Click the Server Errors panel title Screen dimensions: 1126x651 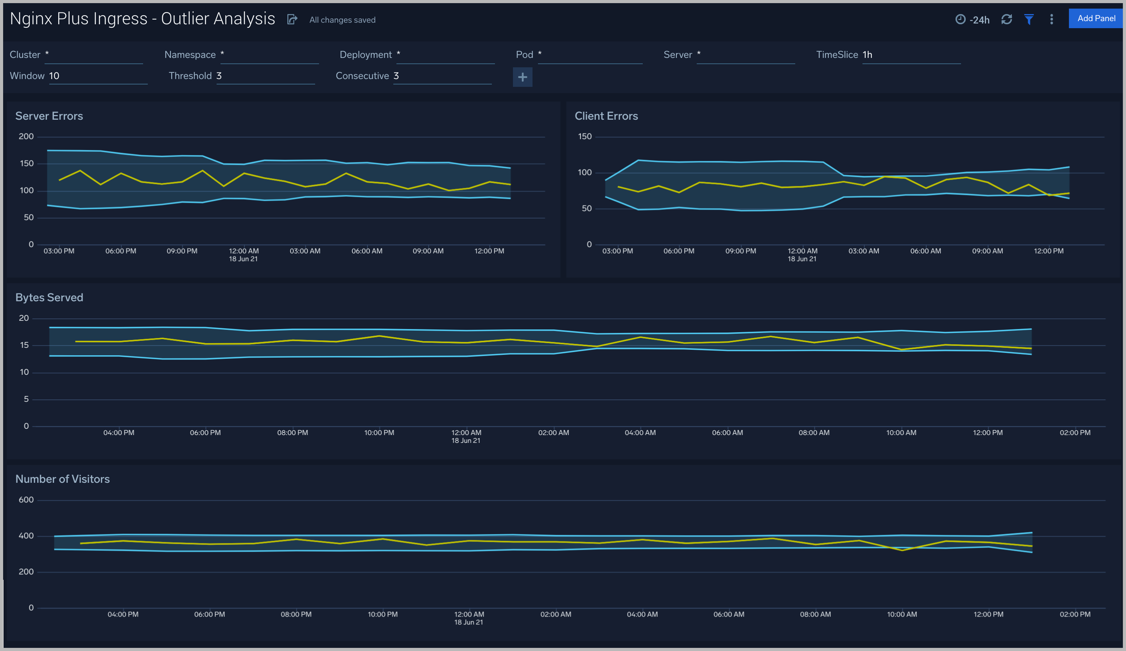[49, 115]
